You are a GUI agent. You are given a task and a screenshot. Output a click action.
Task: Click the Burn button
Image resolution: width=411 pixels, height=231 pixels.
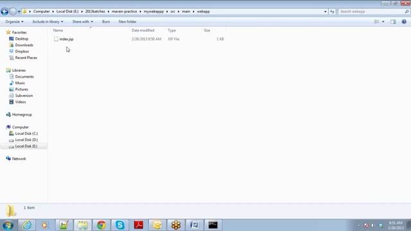(106, 22)
